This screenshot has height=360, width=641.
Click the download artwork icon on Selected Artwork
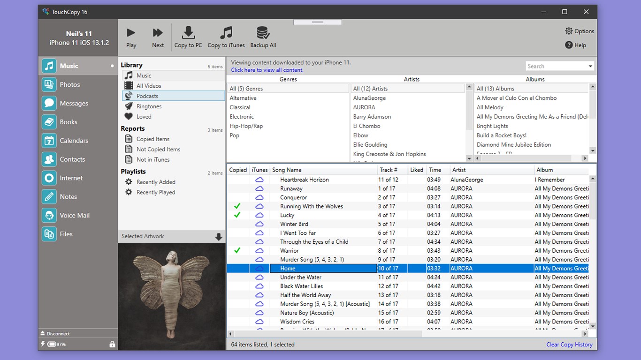coord(218,237)
